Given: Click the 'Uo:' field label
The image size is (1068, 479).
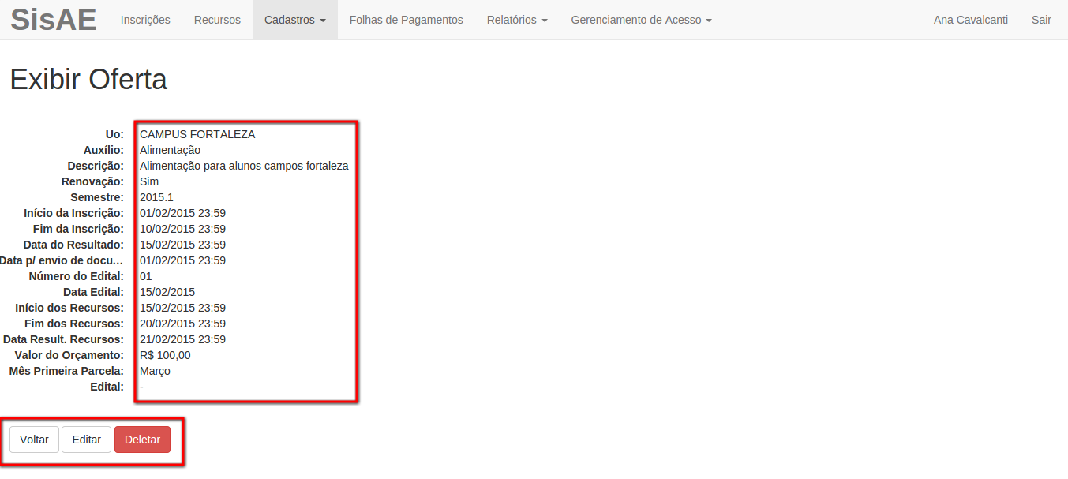Looking at the screenshot, I should point(114,134).
